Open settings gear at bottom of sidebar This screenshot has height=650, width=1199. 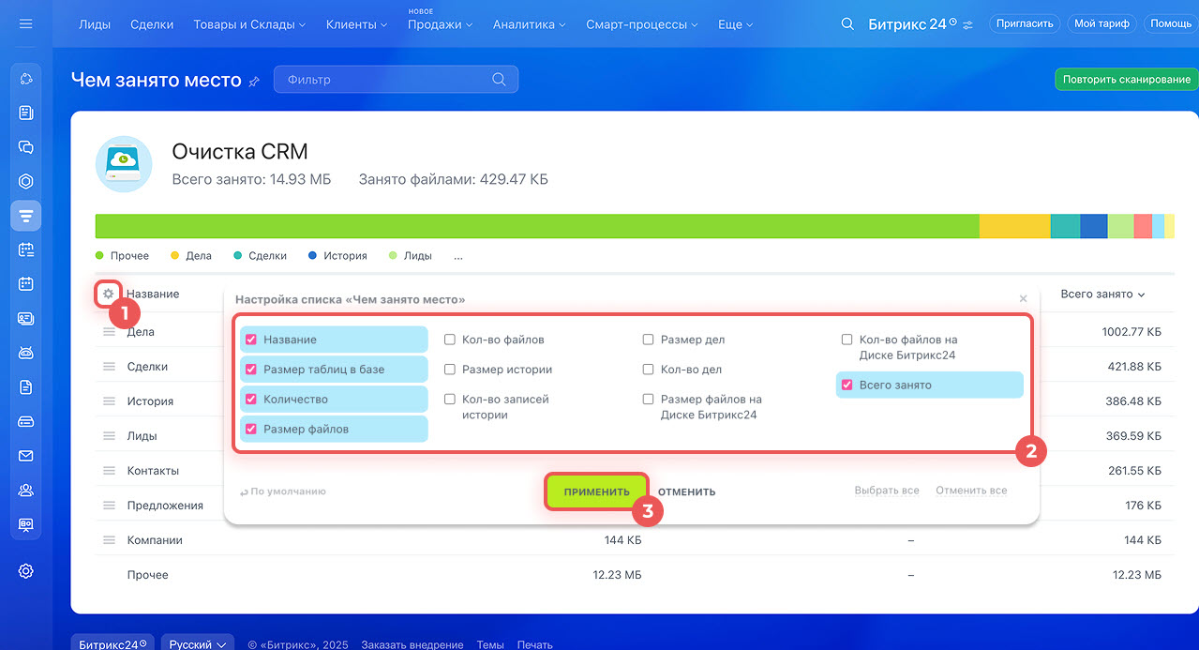26,571
